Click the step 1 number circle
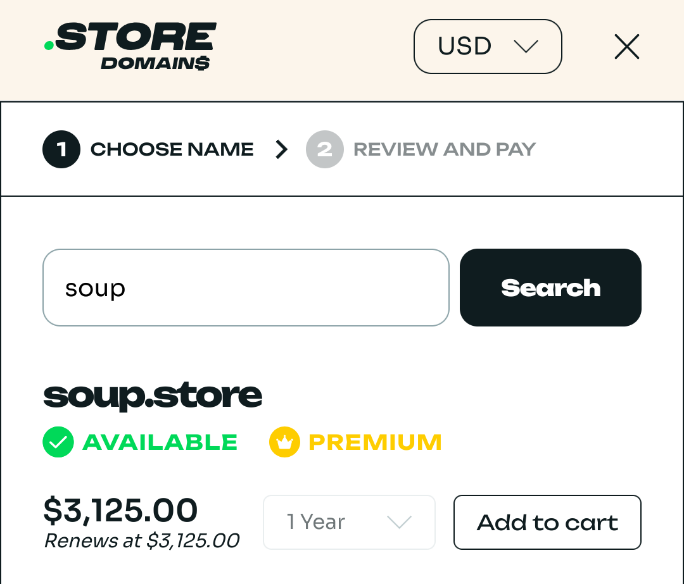 [x=61, y=149]
